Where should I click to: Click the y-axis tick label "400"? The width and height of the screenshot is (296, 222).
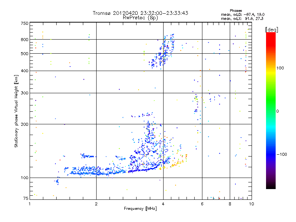click(24, 71)
